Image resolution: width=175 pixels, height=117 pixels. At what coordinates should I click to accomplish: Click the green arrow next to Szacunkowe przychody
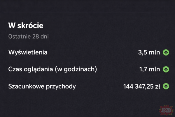(x=166, y=86)
